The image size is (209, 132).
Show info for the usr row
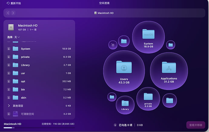click(9, 73)
